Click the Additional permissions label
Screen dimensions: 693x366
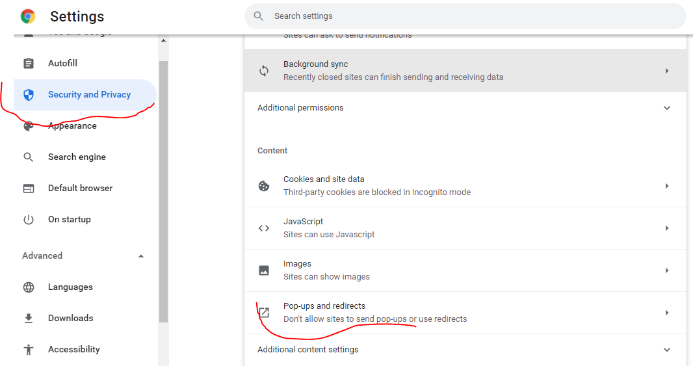coord(300,108)
